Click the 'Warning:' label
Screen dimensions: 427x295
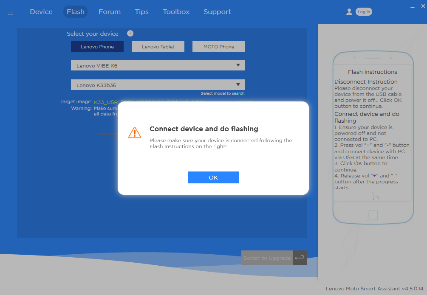[x=82, y=108]
